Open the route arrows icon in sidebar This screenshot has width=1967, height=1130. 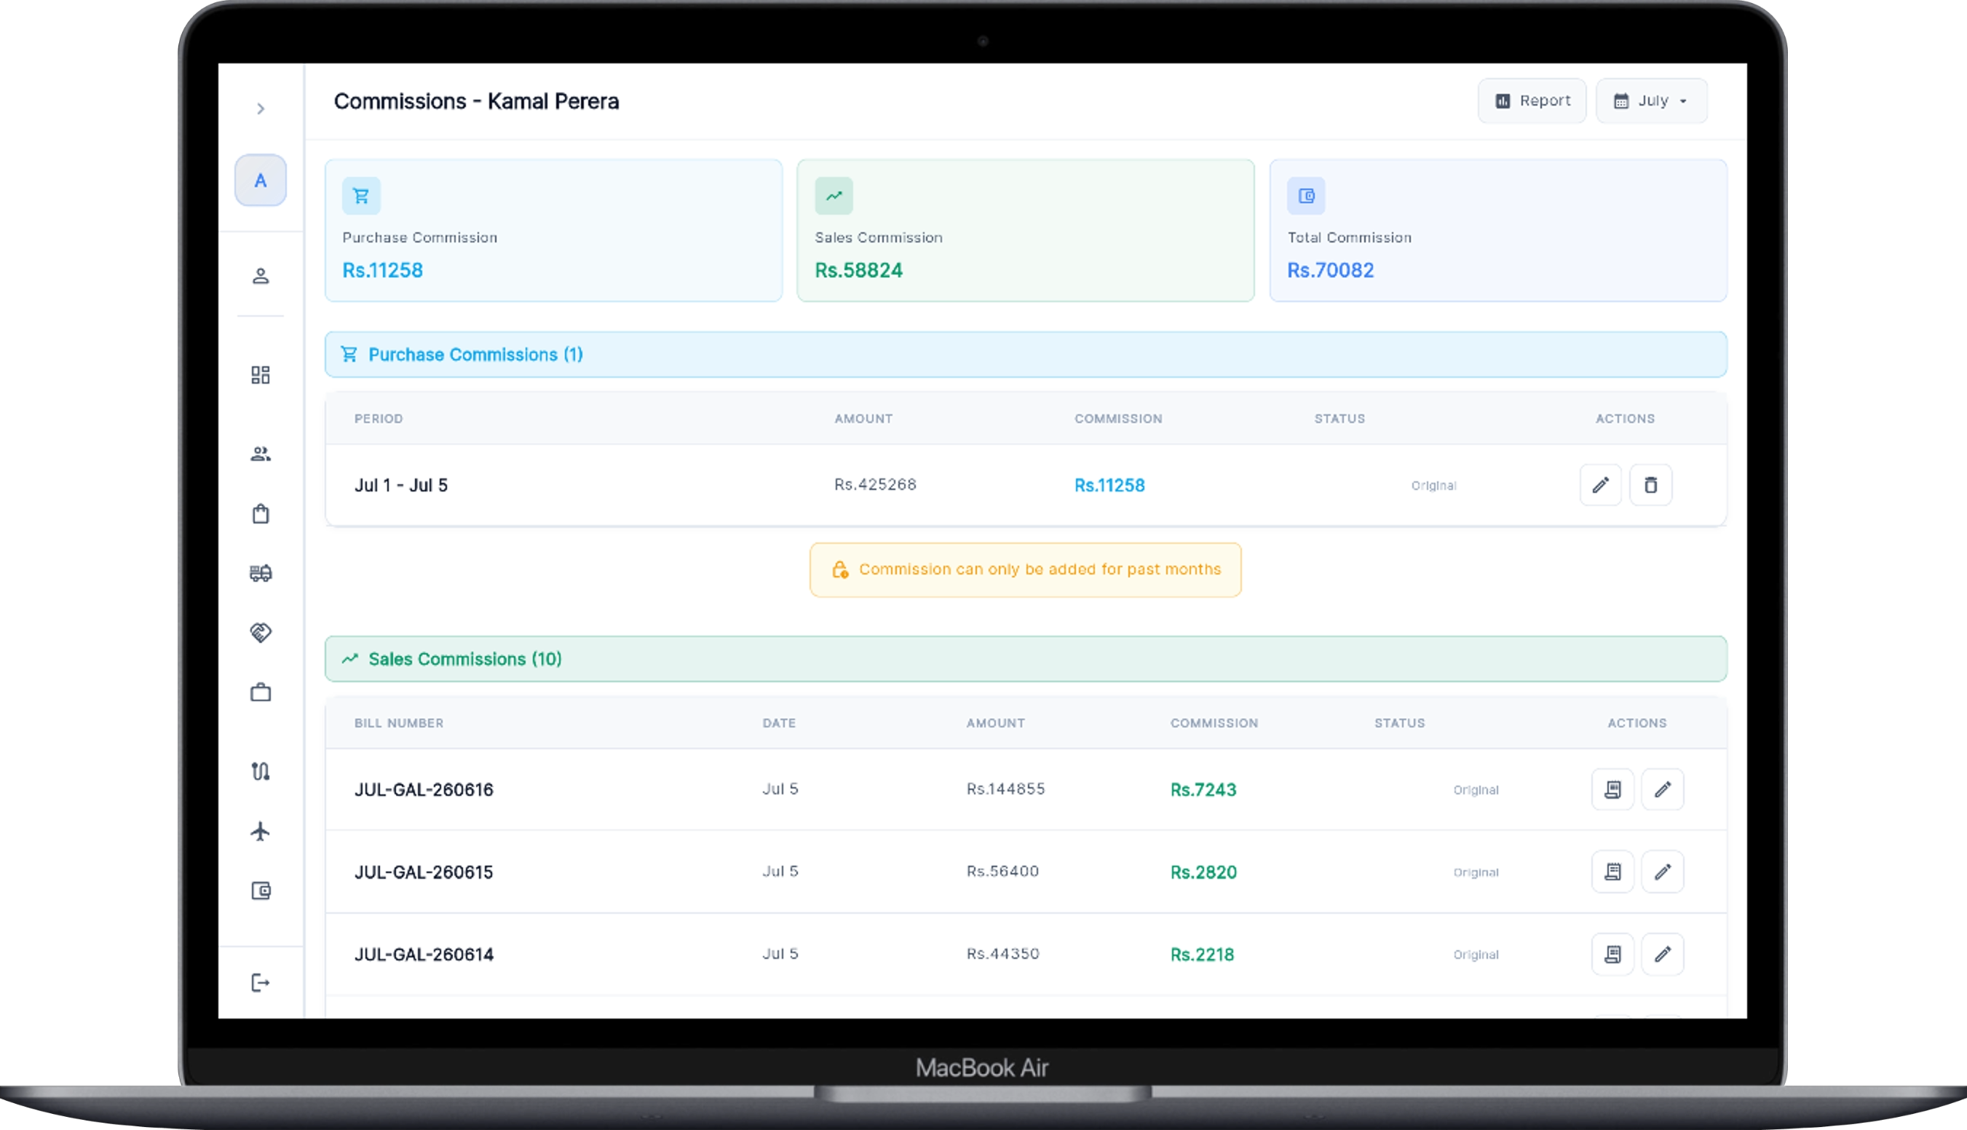[x=261, y=772]
